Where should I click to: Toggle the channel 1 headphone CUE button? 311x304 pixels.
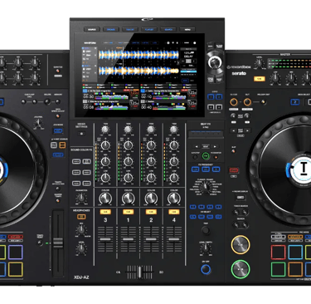pyautogui.click(x=128, y=212)
